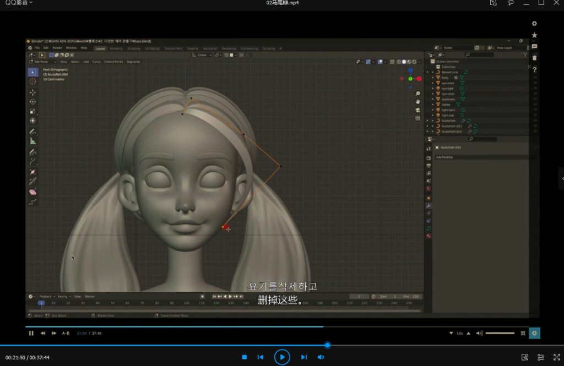Switch viewport shading to Wireframe

[399, 62]
